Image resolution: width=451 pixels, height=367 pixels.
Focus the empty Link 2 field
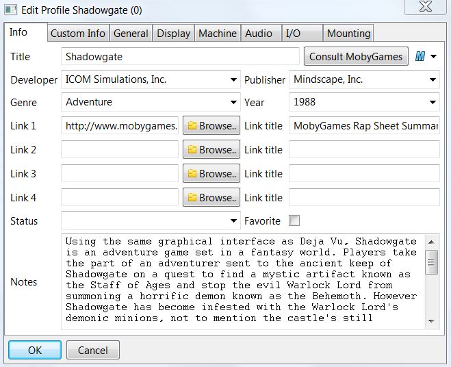click(120, 149)
